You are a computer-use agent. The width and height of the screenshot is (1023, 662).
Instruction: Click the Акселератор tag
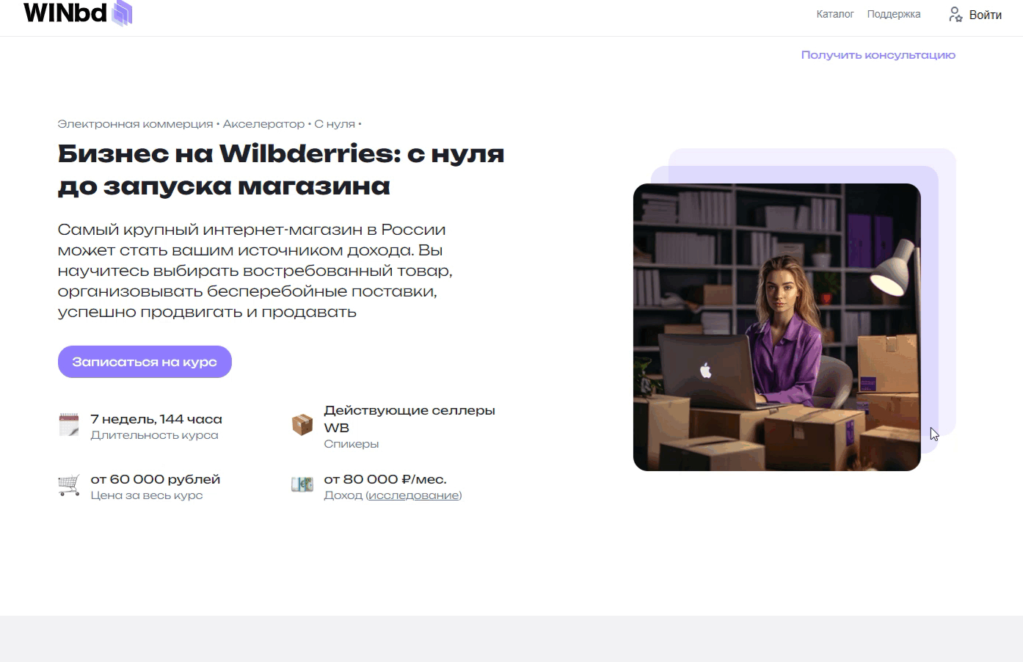[263, 124]
